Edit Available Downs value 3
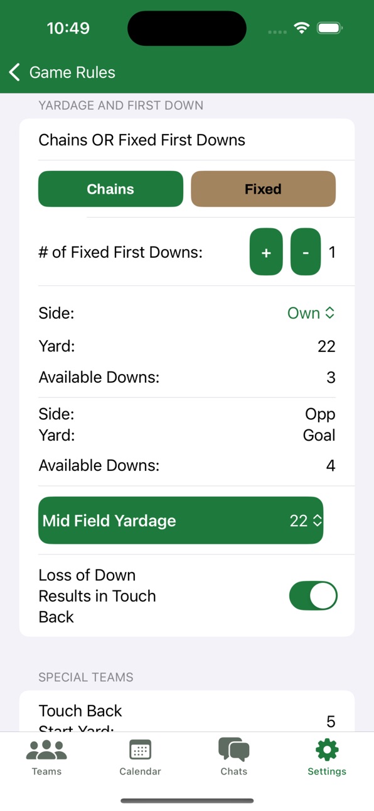This screenshot has height=811, width=374. [x=331, y=377]
